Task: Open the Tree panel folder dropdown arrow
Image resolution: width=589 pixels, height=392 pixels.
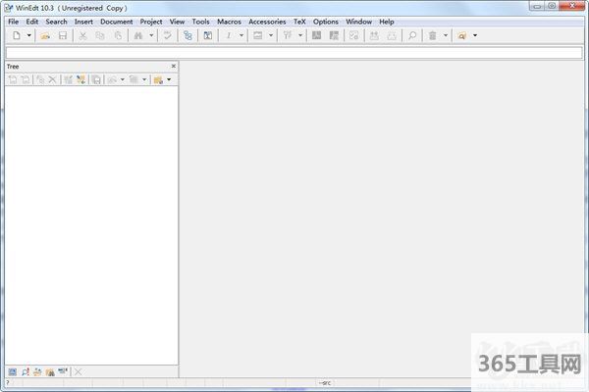Action: pos(169,79)
